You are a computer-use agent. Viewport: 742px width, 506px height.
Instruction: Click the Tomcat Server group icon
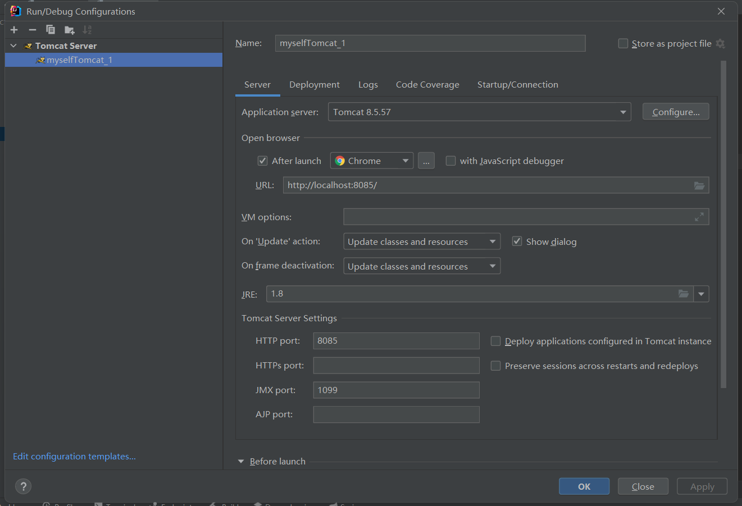click(x=28, y=46)
